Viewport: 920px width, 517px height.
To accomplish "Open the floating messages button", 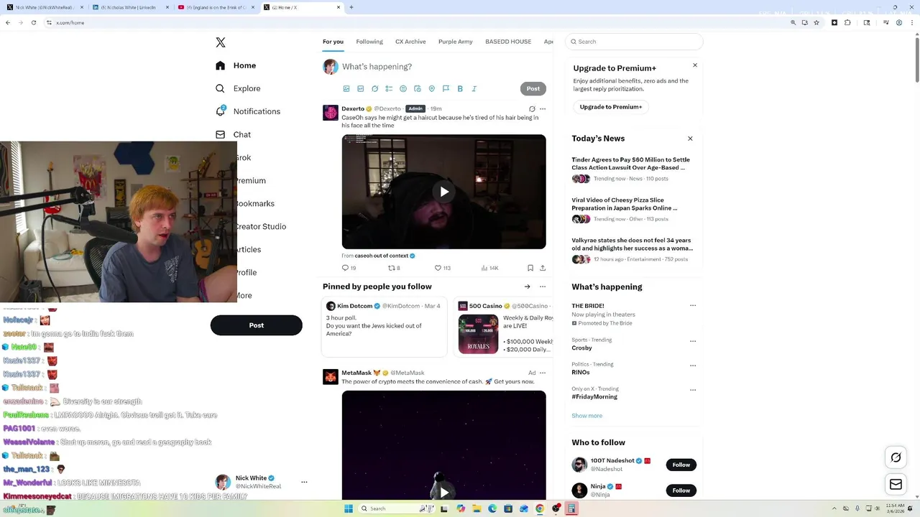I will (896, 485).
